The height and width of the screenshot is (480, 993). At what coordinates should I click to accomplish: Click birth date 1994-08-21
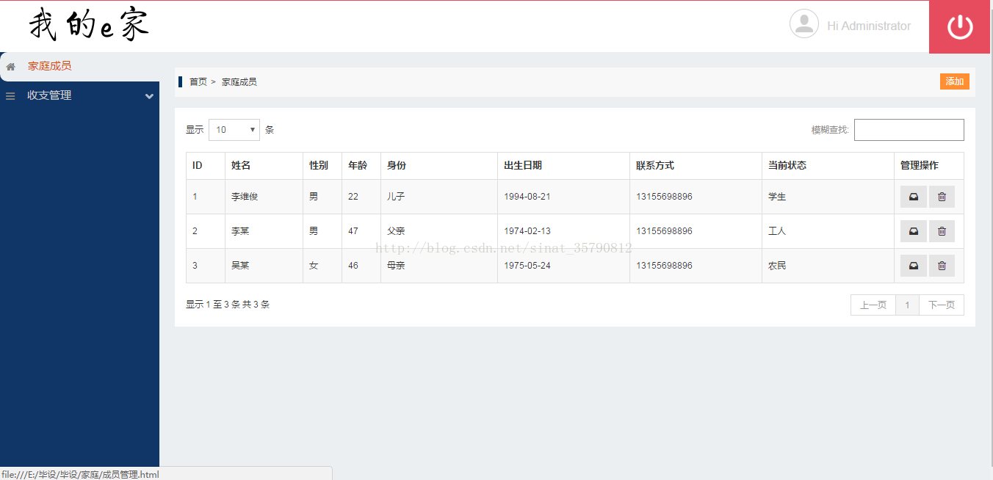(x=527, y=197)
